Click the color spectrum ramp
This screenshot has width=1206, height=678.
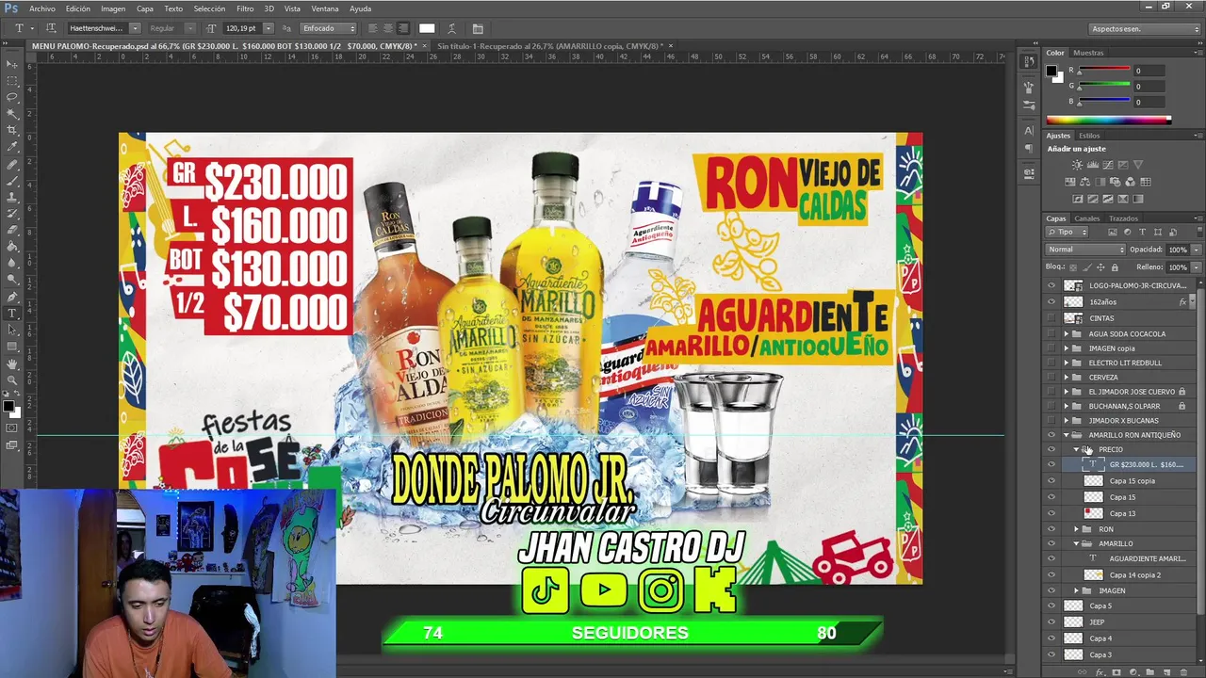[1108, 120]
